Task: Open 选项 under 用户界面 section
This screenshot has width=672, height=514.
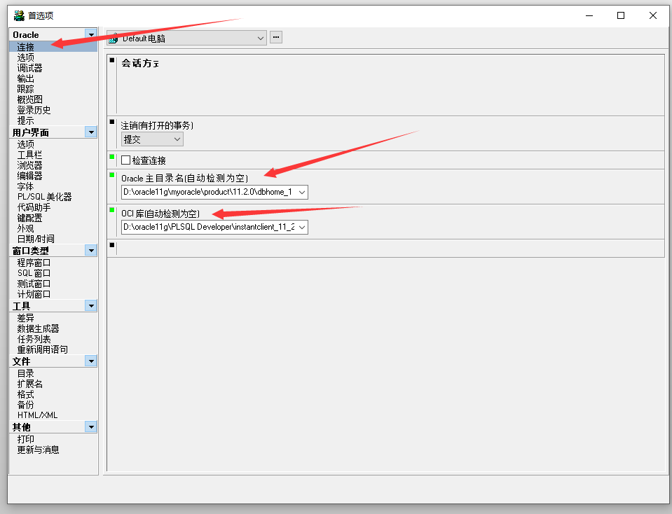Action: click(x=26, y=144)
